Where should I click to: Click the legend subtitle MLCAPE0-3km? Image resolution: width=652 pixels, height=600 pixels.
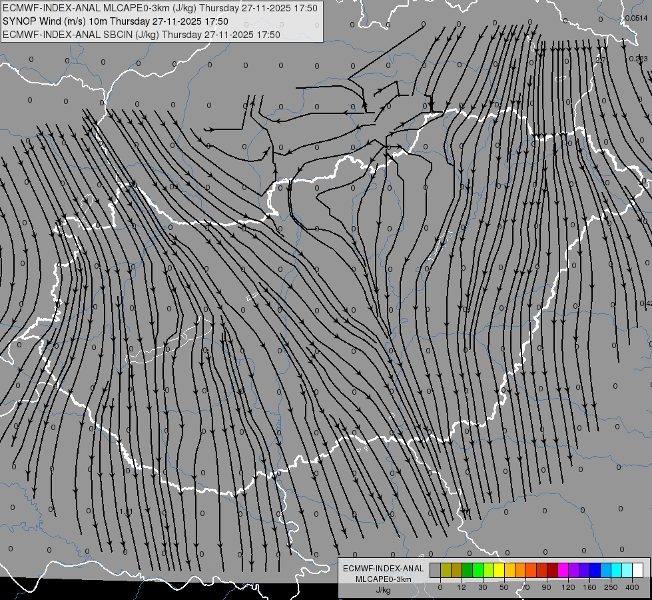tap(383, 579)
